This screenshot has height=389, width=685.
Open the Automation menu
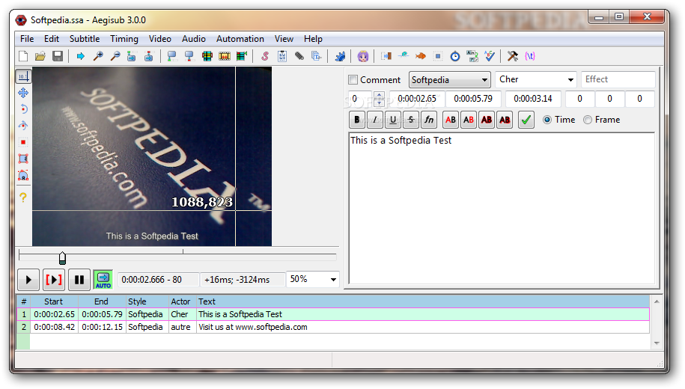coord(240,39)
